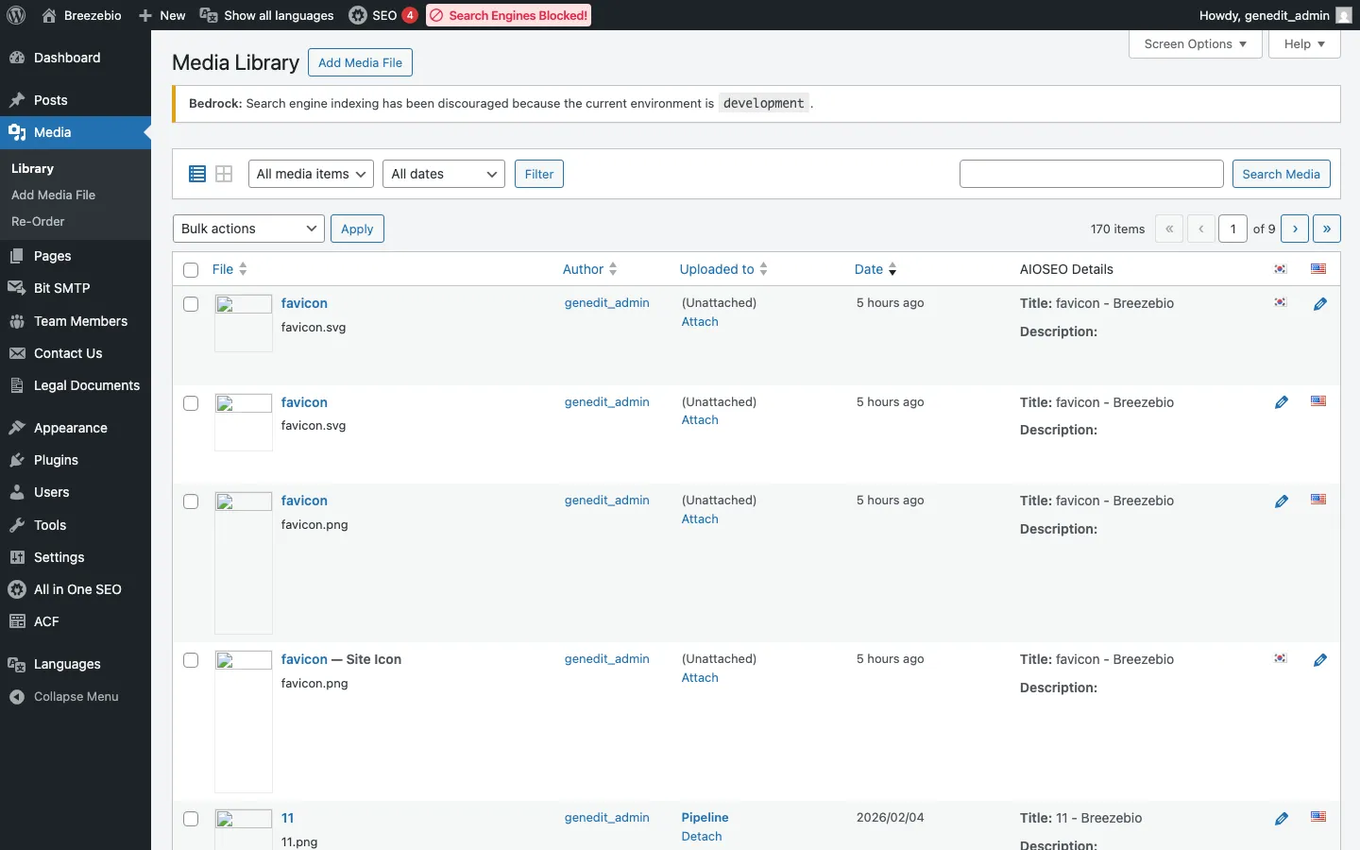Screen dimensions: 1360x850
Task: Jump to last page of media items
Action: coord(1327,229)
